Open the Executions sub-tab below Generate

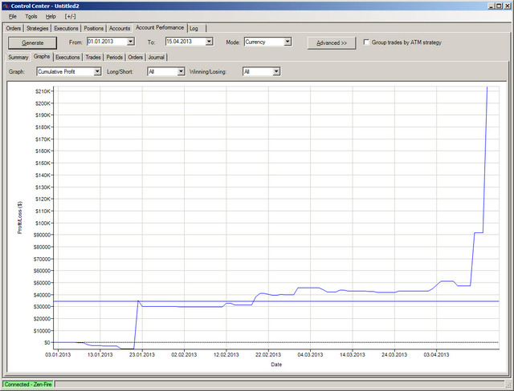[67, 57]
